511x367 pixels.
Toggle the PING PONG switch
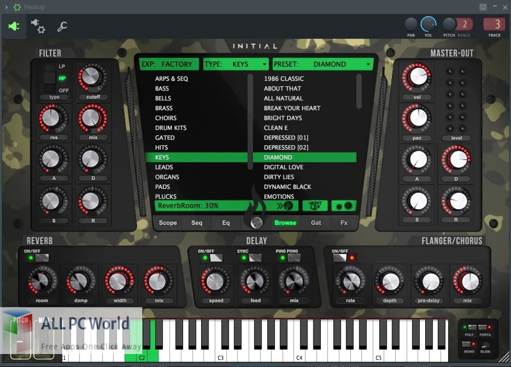(x=293, y=258)
